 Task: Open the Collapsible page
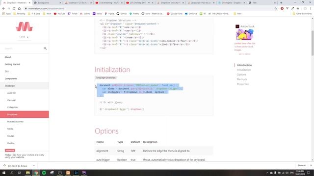tap(25, 108)
